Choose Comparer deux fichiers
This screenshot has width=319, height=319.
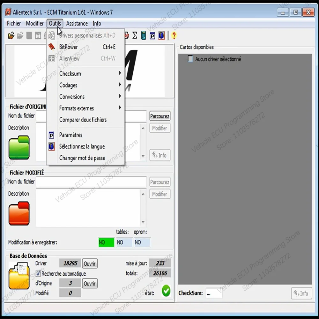coord(85,120)
